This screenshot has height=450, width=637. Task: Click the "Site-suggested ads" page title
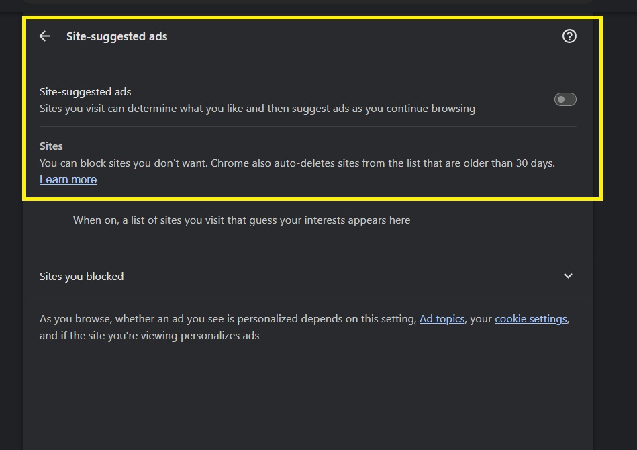point(117,36)
